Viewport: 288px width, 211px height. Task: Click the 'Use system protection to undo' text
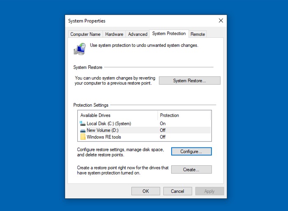coord(144,45)
